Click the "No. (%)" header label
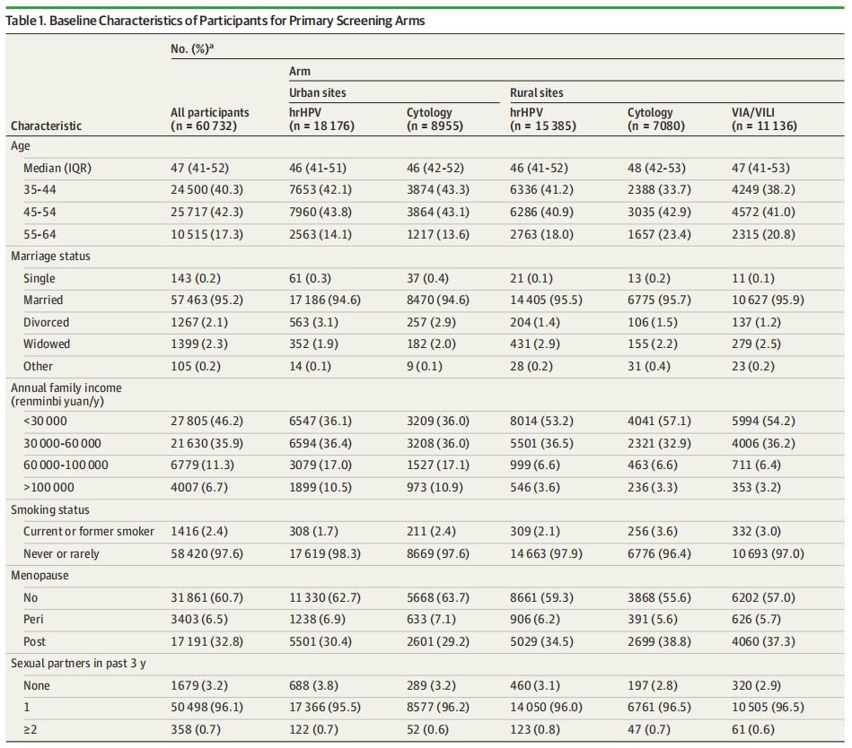This screenshot has width=852, height=748. coord(192,48)
